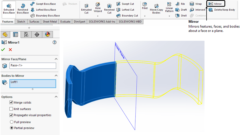
Task: Cancel Mirror1 with red X
Action: (10, 50)
